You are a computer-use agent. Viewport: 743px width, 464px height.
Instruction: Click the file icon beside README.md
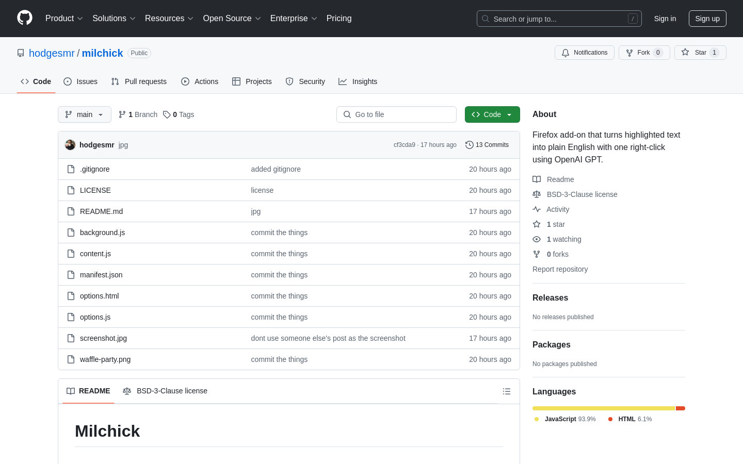[71, 211]
